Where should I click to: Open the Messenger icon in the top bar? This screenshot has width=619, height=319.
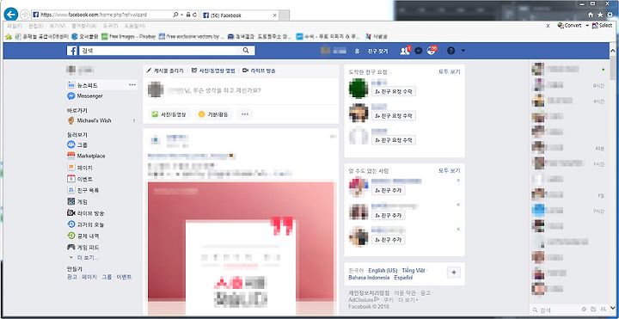(419, 51)
